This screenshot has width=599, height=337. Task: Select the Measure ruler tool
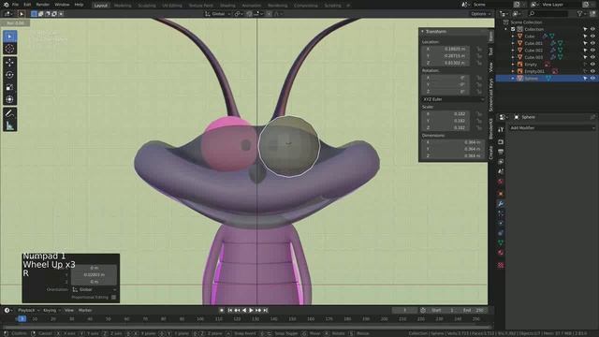coord(10,125)
